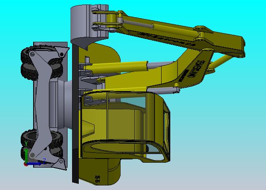The width and height of the screenshot is (266, 190).
Task: Select the gray cylindrical housing at the boom base
Action: tap(89, 25)
